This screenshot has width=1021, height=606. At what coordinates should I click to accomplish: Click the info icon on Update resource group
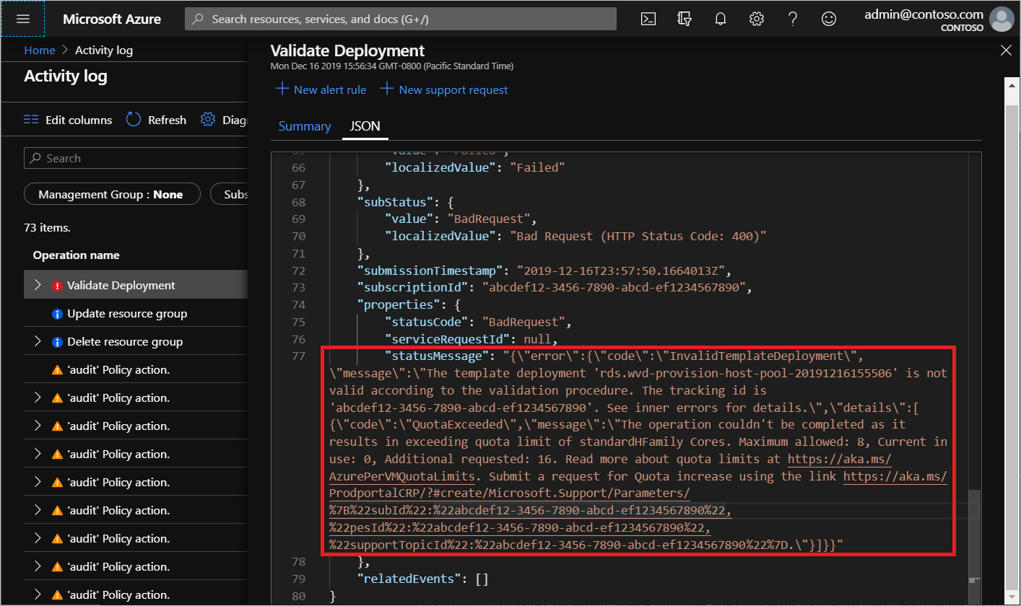point(57,313)
